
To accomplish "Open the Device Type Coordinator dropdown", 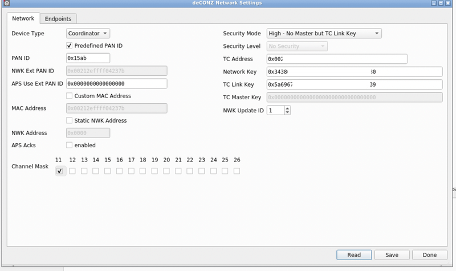I will coord(88,34).
